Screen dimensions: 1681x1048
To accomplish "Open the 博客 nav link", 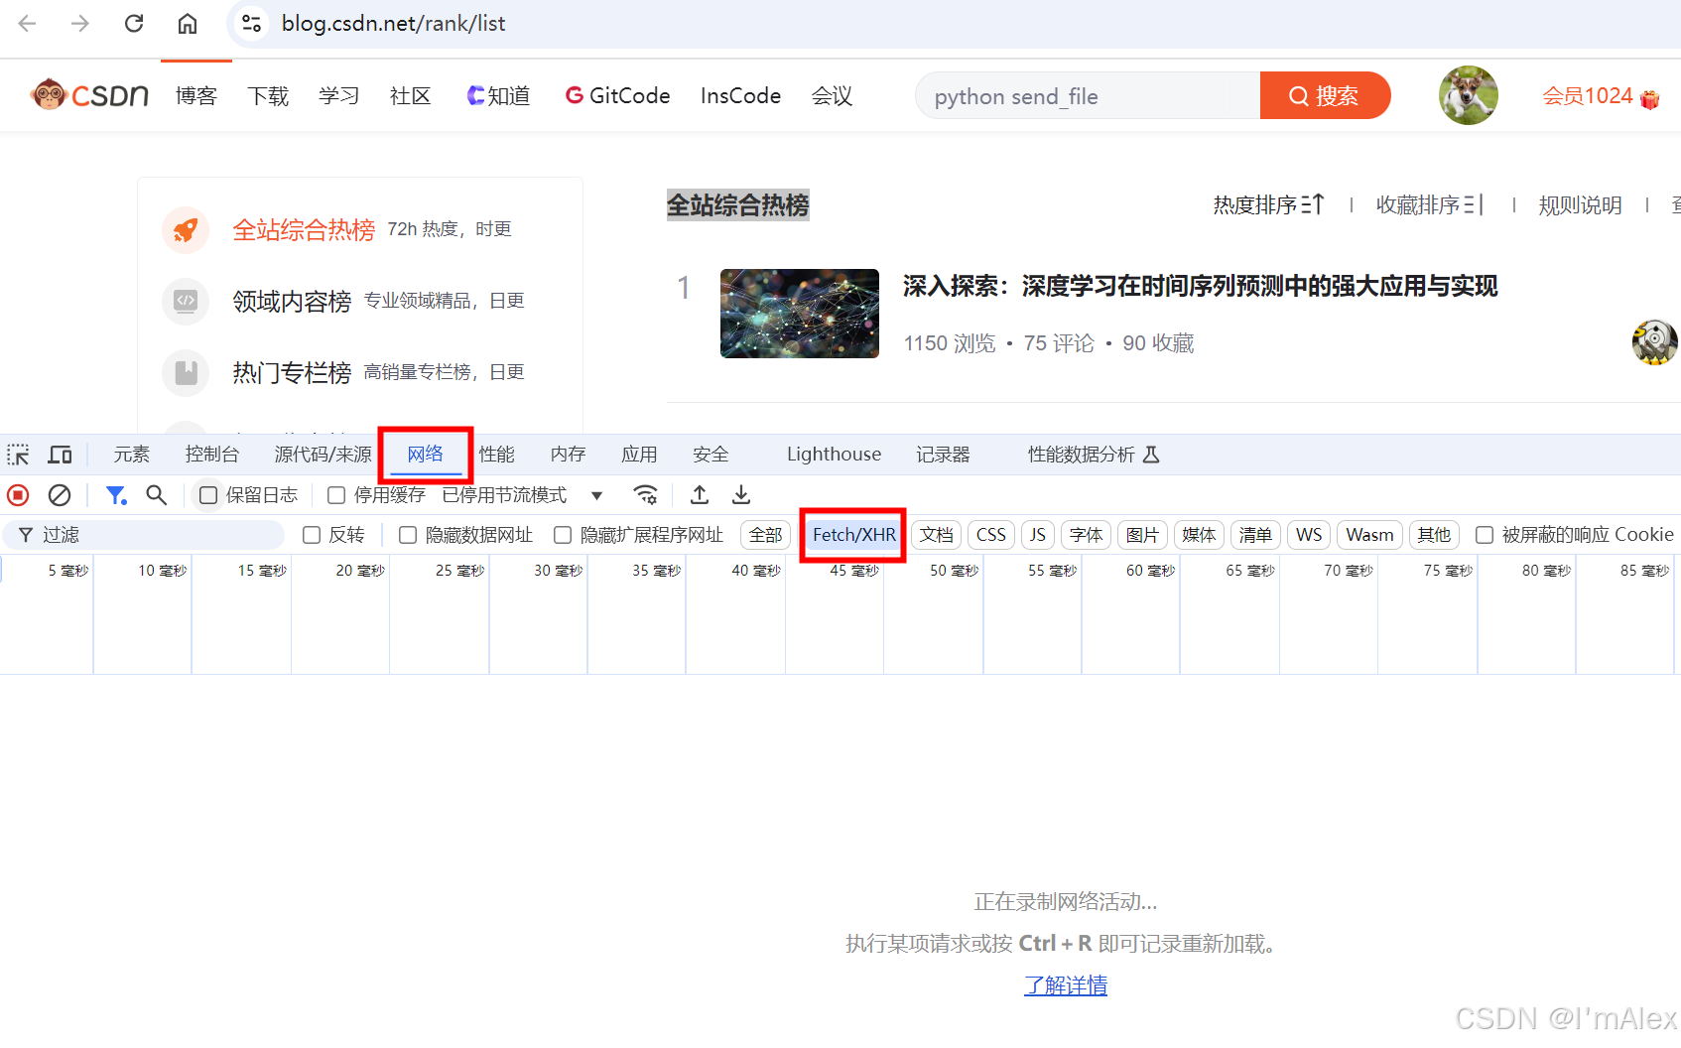I will click(x=195, y=95).
